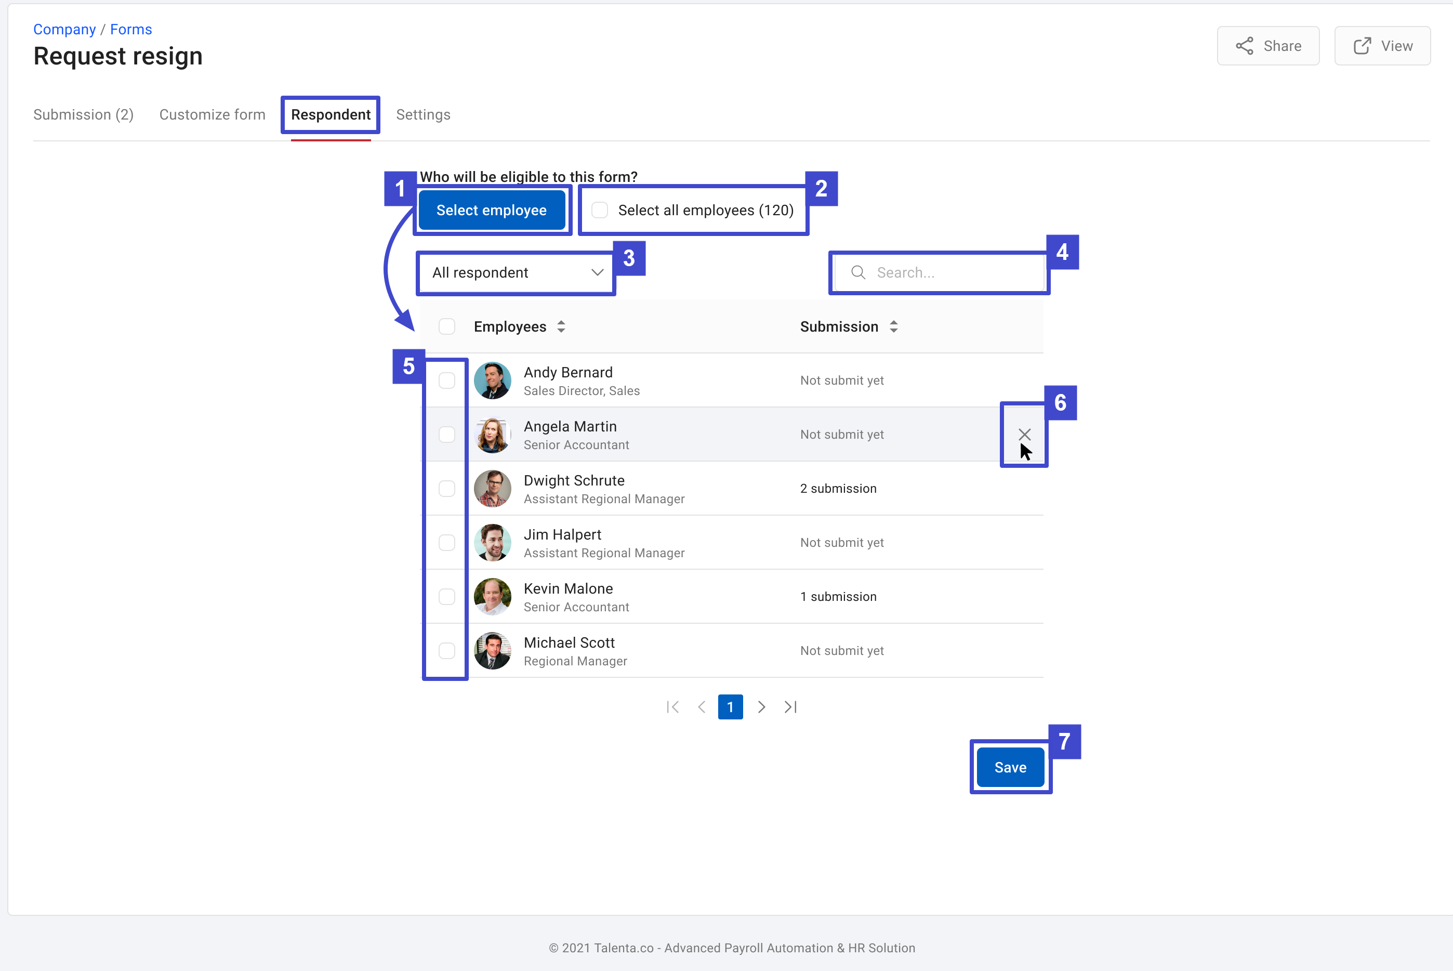1453x971 pixels.
Task: Click the 'Employees' column header text
Action: [x=510, y=326]
